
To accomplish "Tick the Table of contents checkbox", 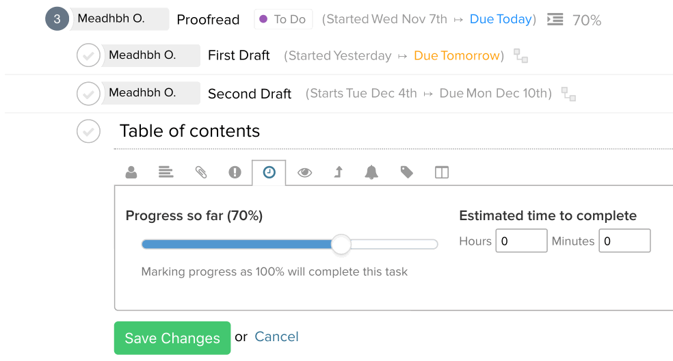I will pos(88,131).
